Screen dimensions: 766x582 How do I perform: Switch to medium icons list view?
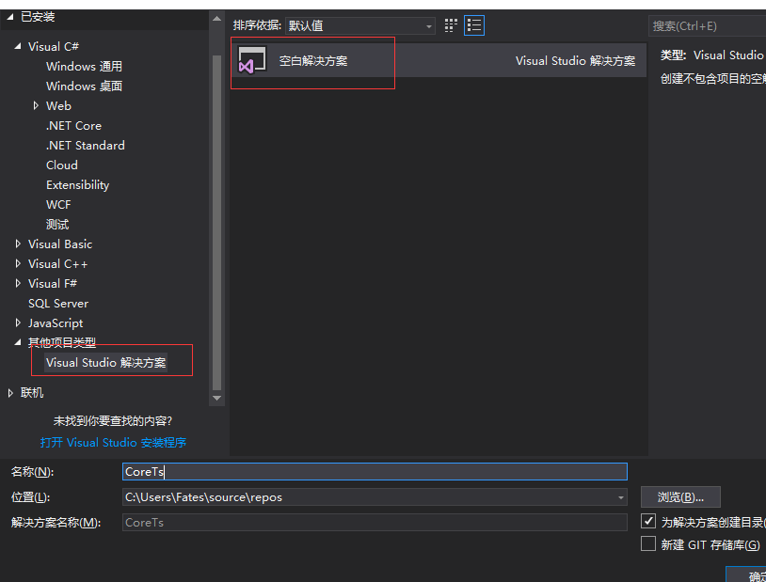tap(474, 25)
